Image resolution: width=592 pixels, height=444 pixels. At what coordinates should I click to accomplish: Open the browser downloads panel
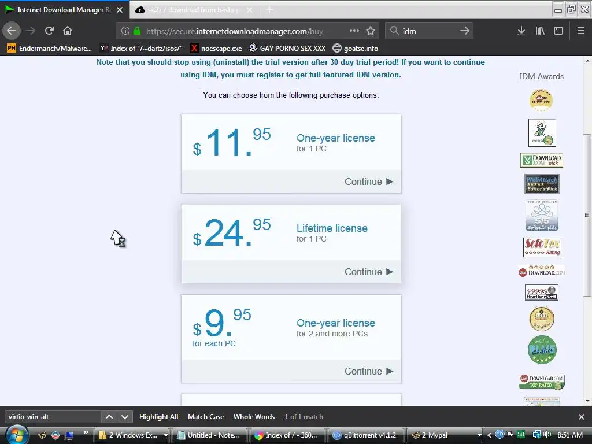pos(521,31)
